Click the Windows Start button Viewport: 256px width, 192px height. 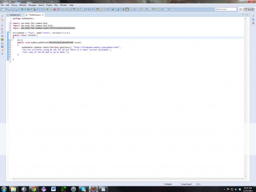tap(4, 189)
